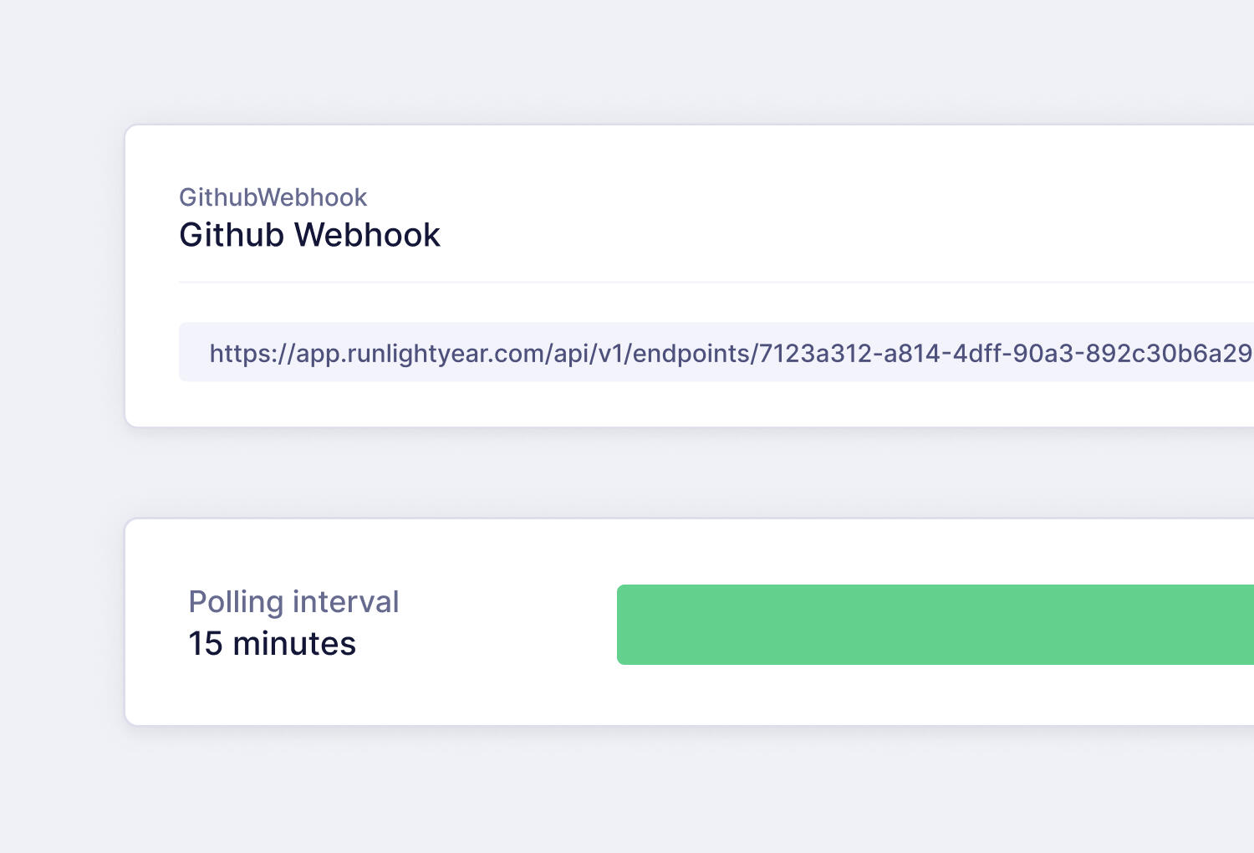Click the small "GithubWebhook" identifier label
This screenshot has height=853, width=1254.
pos(273,197)
